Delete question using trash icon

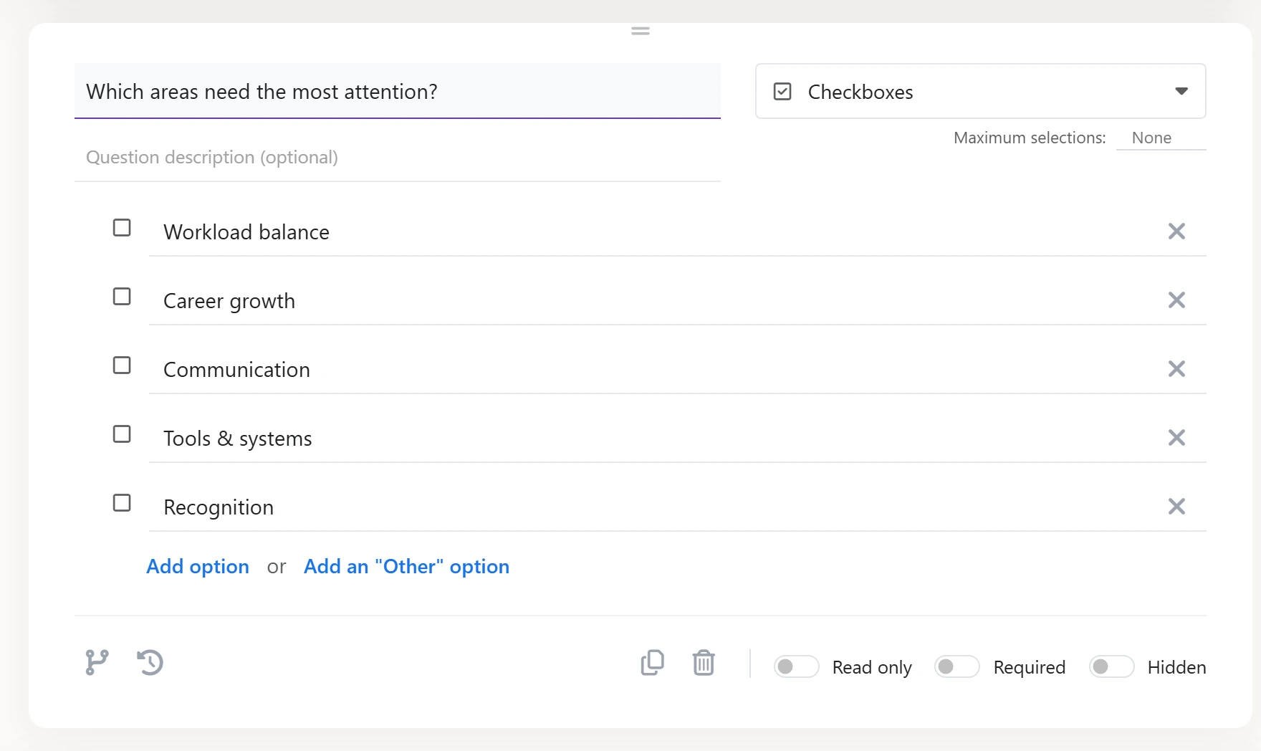click(704, 662)
